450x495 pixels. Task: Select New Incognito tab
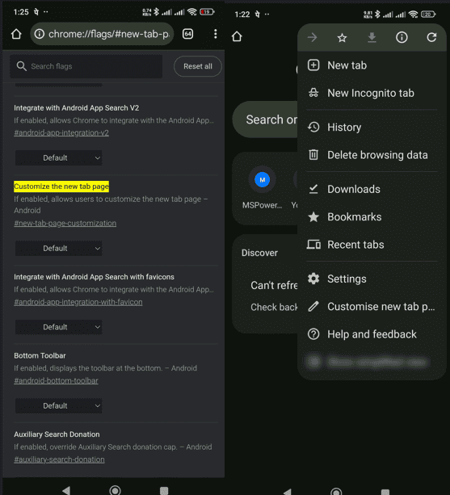pyautogui.click(x=372, y=93)
